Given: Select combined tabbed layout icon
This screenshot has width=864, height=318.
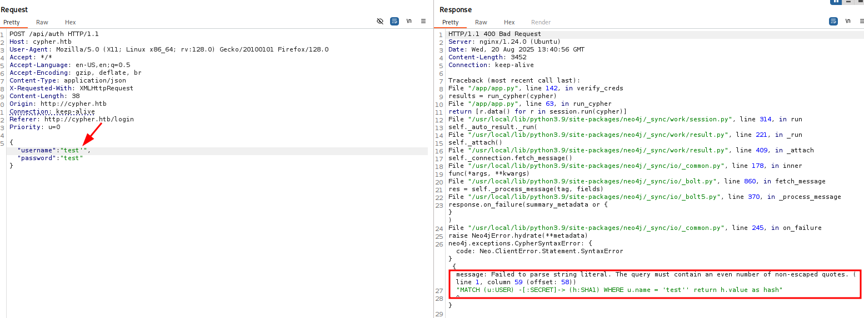Looking at the screenshot, I should pos(859,2).
